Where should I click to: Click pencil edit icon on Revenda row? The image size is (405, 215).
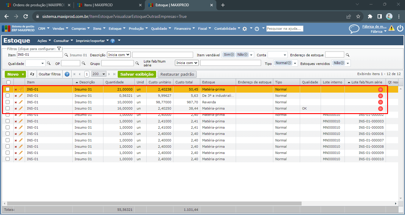click(21, 102)
